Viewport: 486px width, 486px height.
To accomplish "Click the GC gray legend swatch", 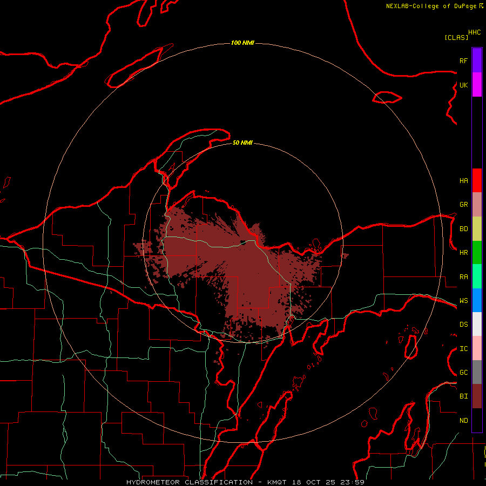I will pos(477,372).
